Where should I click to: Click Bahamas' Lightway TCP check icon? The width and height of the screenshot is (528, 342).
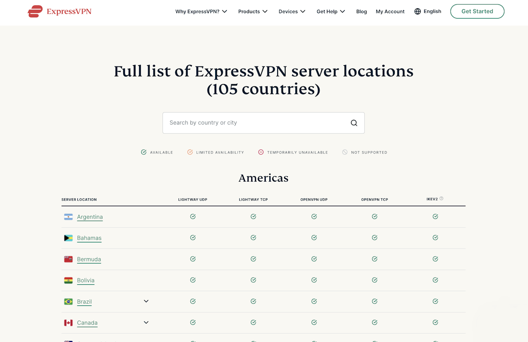coord(253,238)
